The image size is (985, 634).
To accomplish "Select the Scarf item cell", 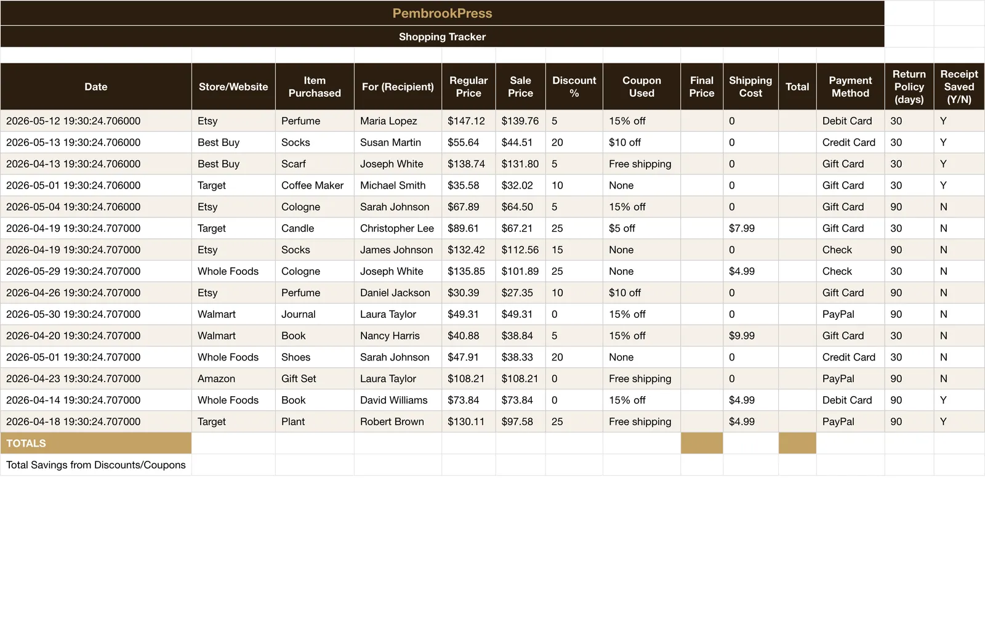I will click(315, 164).
